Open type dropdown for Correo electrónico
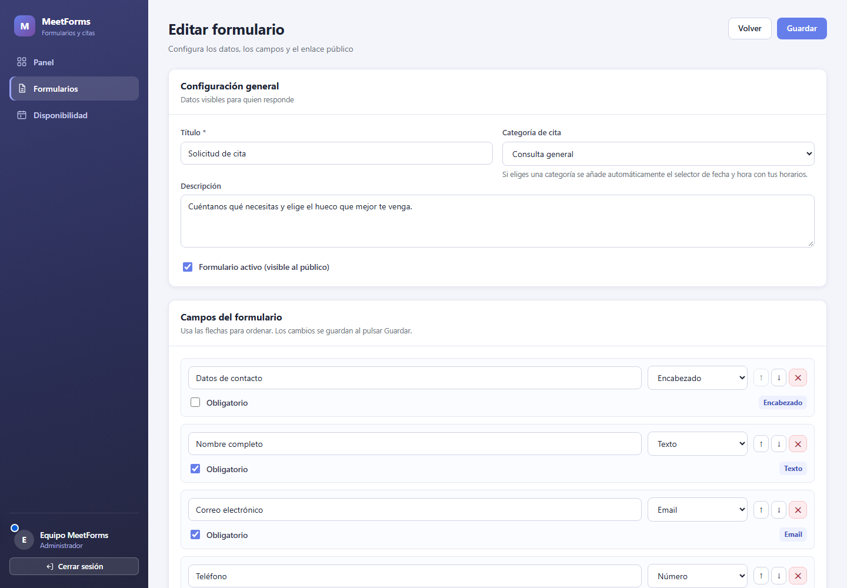 click(x=698, y=510)
